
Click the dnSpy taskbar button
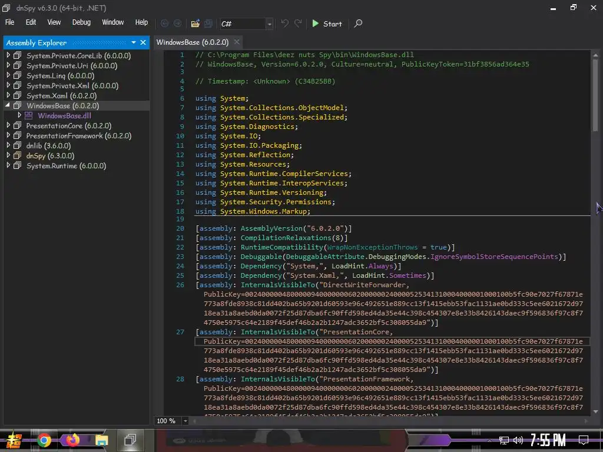click(x=130, y=440)
